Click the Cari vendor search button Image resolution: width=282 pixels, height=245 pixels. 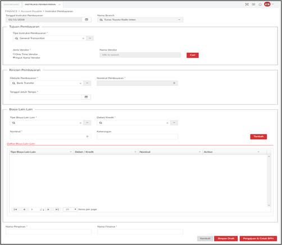click(x=193, y=55)
